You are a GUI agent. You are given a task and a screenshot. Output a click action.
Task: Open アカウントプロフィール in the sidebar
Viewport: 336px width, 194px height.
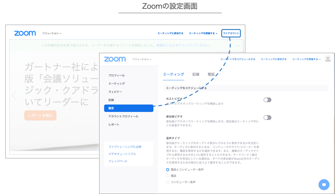coord(123,116)
